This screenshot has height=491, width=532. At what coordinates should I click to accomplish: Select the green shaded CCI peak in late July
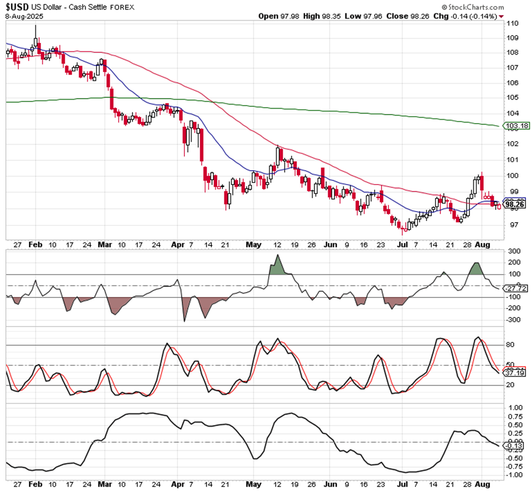pyautogui.click(x=476, y=268)
